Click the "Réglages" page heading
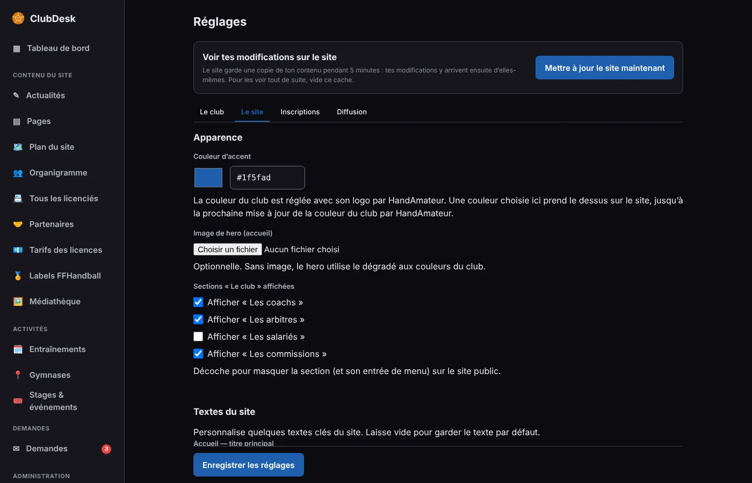The width and height of the screenshot is (752, 483). click(x=220, y=22)
